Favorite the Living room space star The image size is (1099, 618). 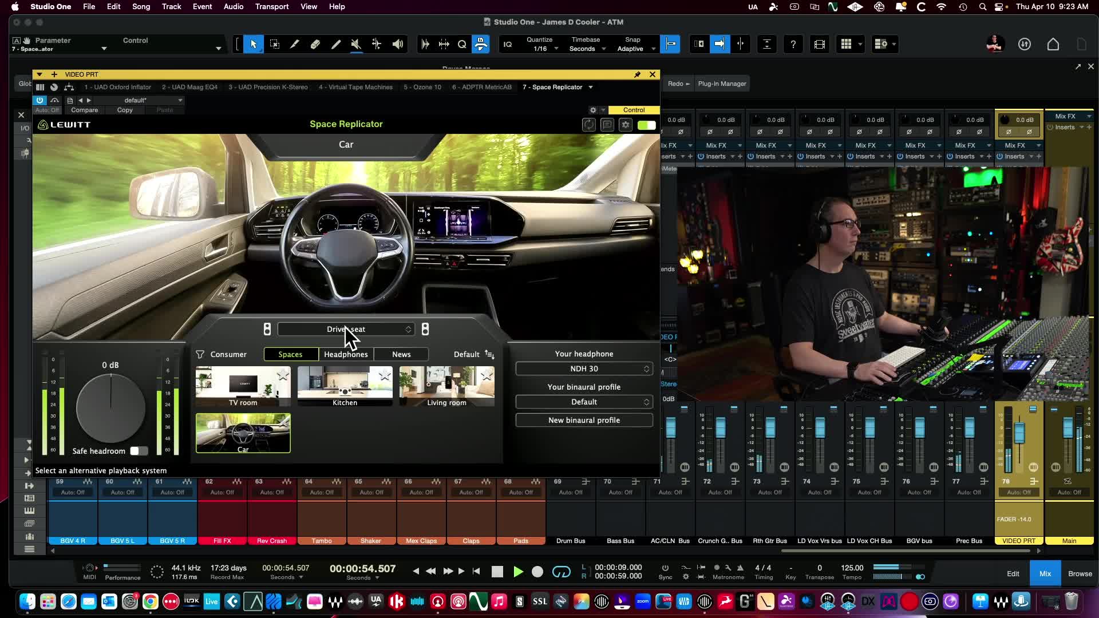click(x=487, y=375)
